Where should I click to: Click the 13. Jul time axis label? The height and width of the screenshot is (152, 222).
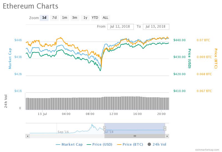42,114
